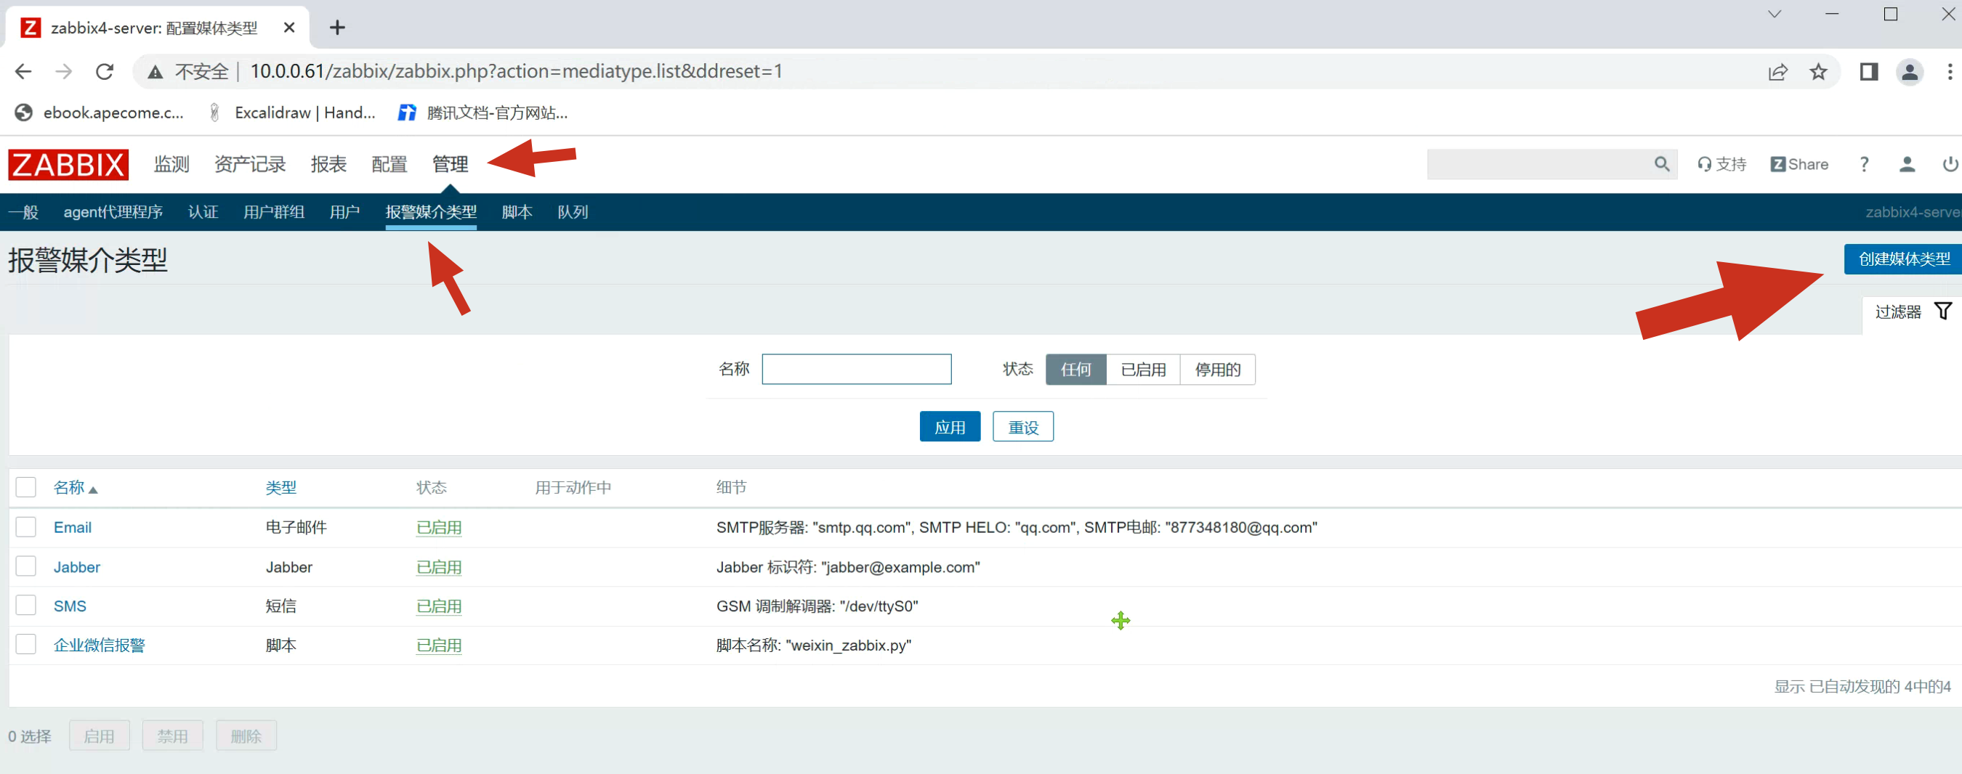Image resolution: width=1962 pixels, height=774 pixels.
Task: Collapse the 过滤器 filter panel
Action: point(1912,311)
